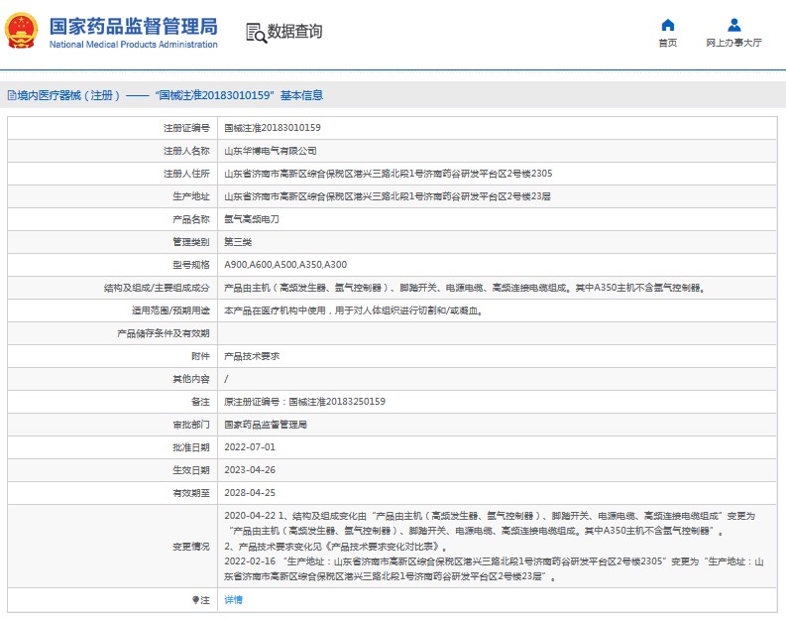Click the bullet icon beside 注 label
The image size is (786, 620).
195,600
